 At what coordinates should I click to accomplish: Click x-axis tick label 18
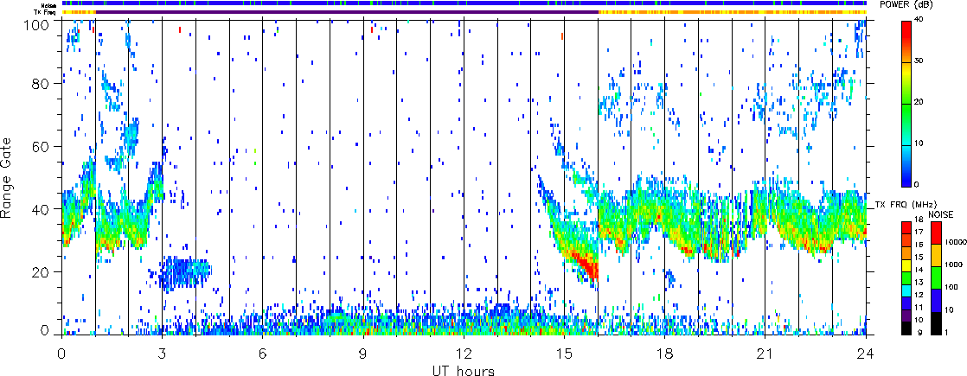click(665, 354)
